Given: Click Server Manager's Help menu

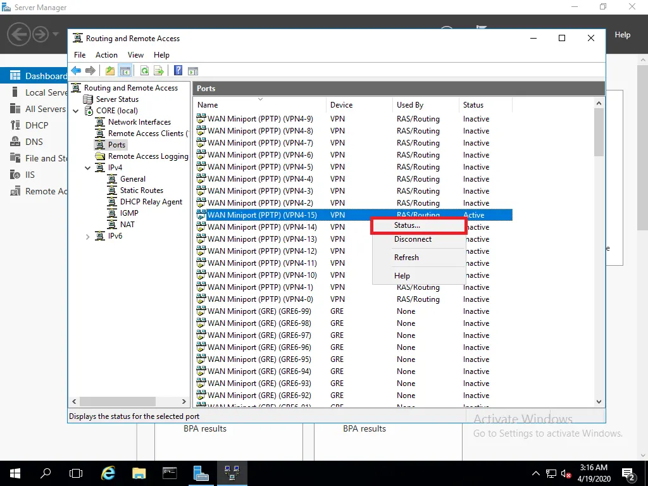Looking at the screenshot, I should [623, 35].
